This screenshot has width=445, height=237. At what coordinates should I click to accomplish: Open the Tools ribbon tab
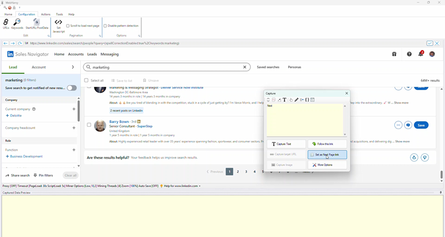point(60,14)
